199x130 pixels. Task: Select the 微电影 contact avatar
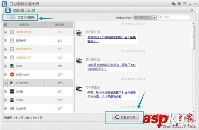pyautogui.click(x=12, y=91)
